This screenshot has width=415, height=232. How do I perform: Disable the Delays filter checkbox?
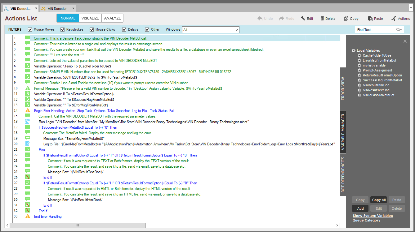click(x=124, y=30)
